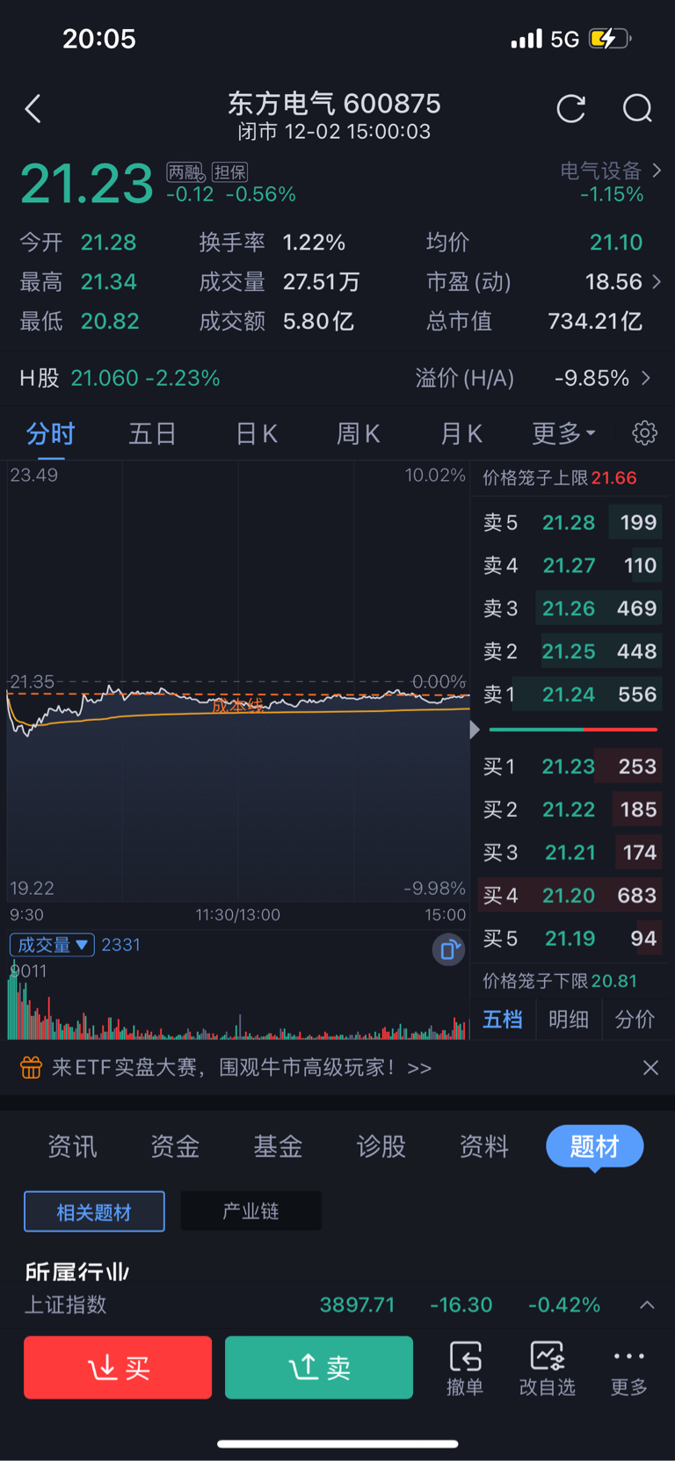Switch to the 月K chart tab

(x=461, y=433)
